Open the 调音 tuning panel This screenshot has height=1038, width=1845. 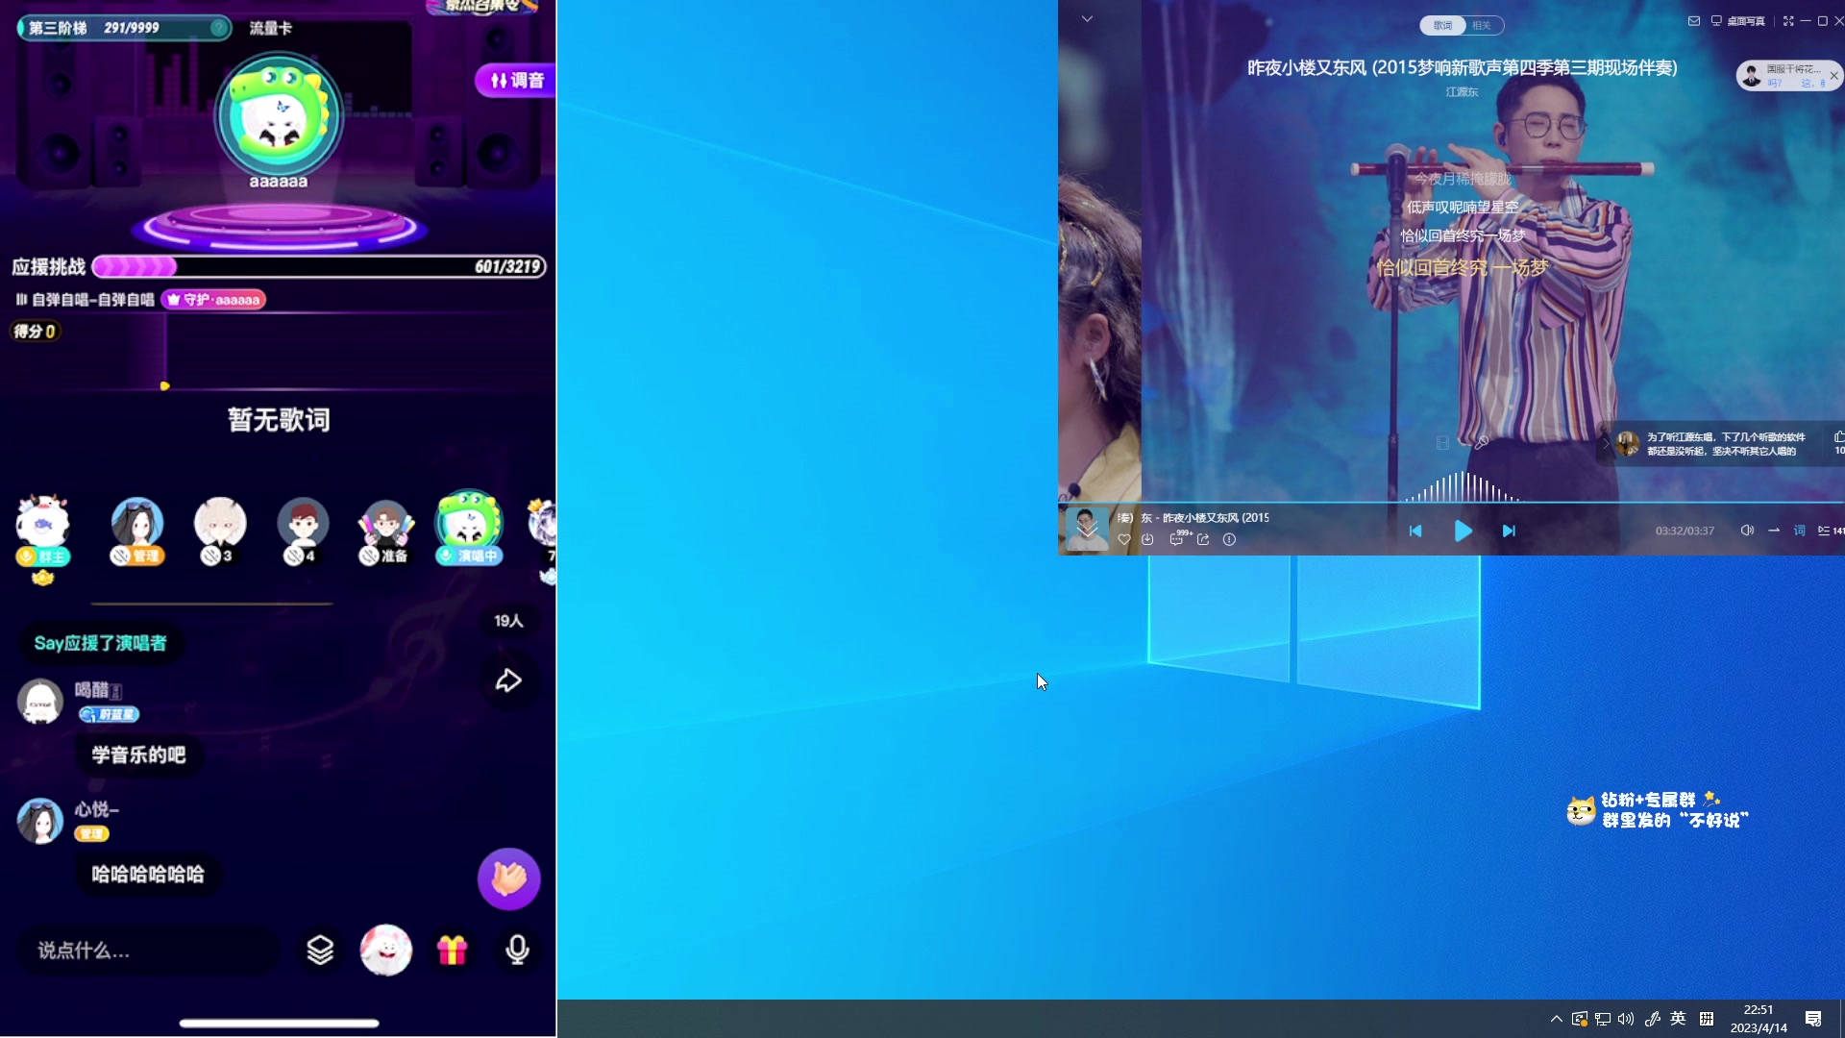tap(513, 81)
